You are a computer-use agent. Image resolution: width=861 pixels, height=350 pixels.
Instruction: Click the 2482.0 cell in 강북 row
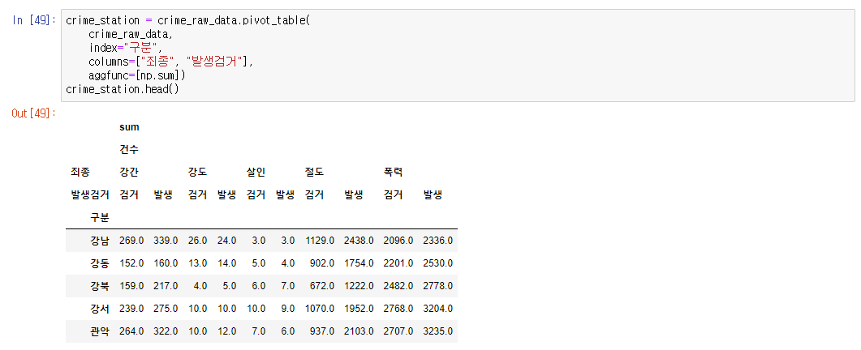[398, 286]
